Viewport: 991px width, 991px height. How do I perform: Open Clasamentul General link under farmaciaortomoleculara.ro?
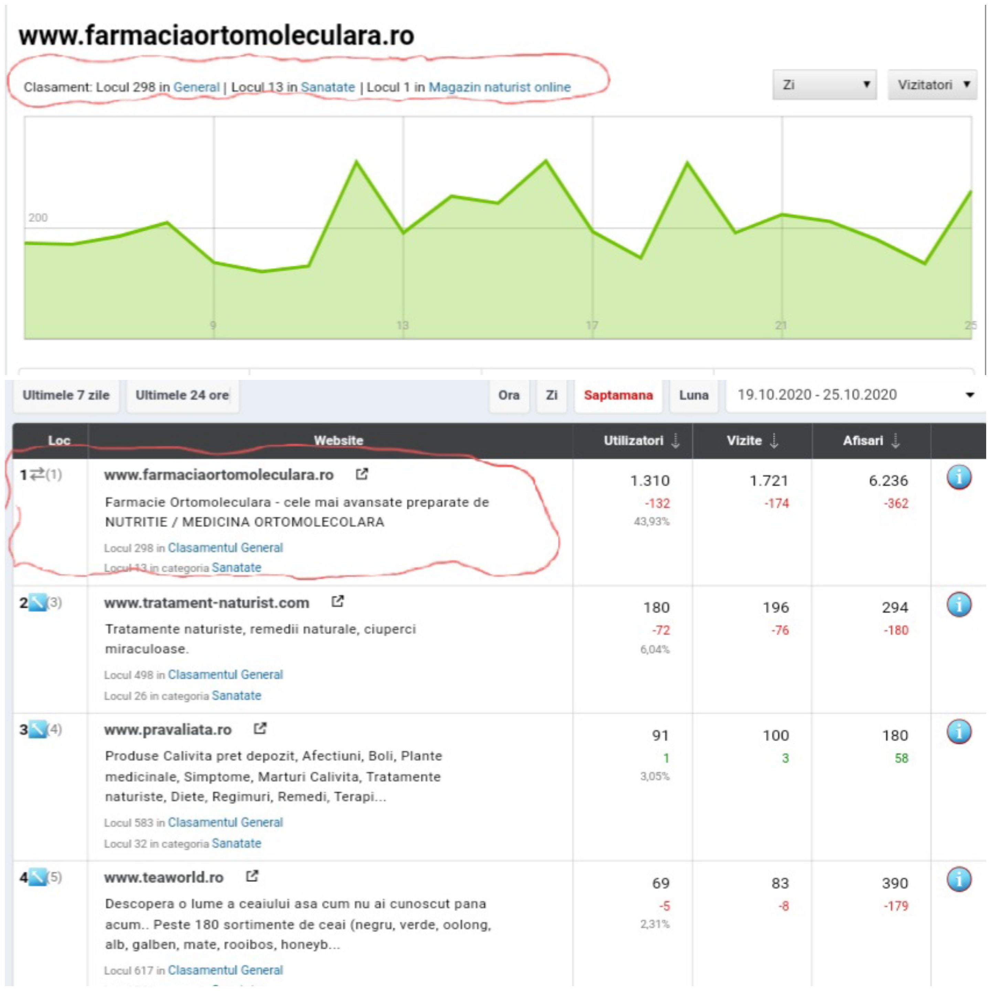pos(226,548)
